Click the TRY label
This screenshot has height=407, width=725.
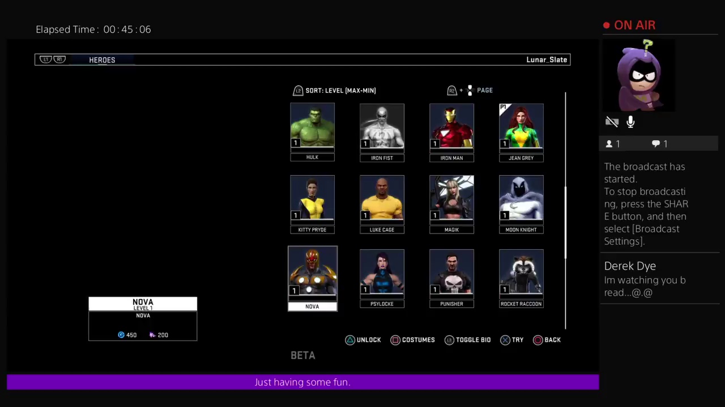518,340
